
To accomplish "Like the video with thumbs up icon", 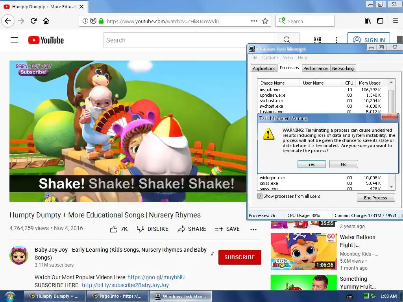I will coord(114,229).
